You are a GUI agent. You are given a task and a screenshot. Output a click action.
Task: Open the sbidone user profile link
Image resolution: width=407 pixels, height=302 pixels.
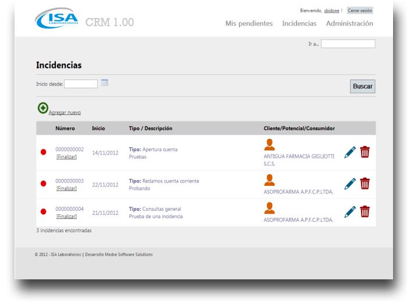(x=331, y=10)
